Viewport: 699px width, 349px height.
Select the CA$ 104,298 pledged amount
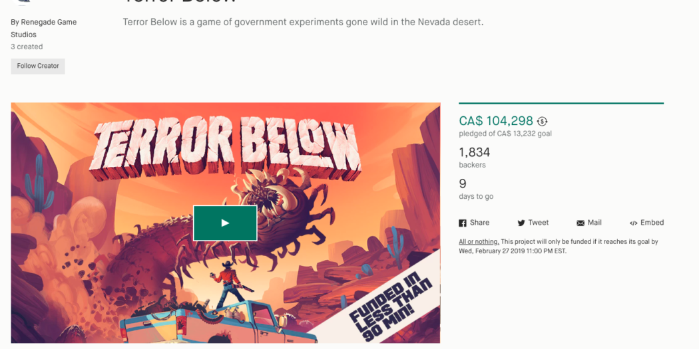point(496,120)
